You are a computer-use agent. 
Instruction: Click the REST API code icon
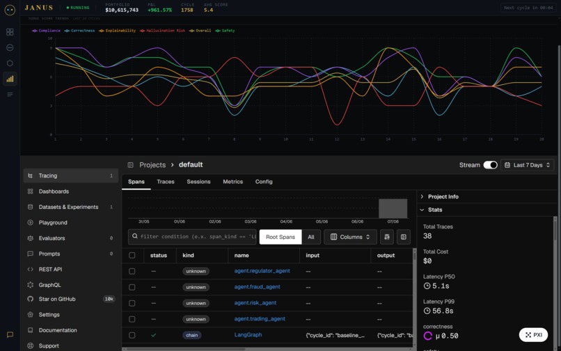click(x=31, y=269)
